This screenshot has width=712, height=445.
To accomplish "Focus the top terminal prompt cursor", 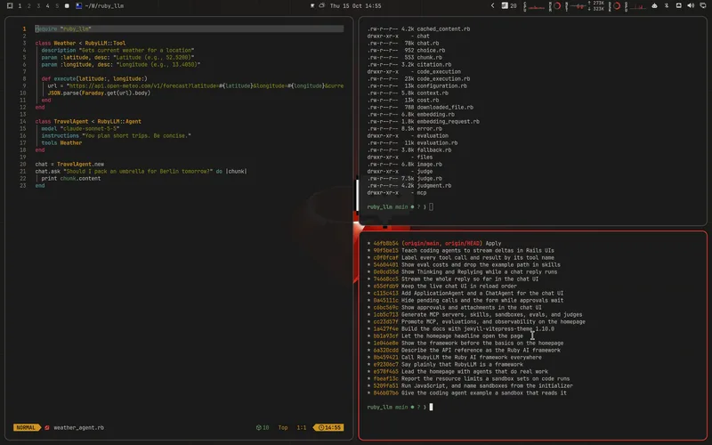I will click(431, 207).
